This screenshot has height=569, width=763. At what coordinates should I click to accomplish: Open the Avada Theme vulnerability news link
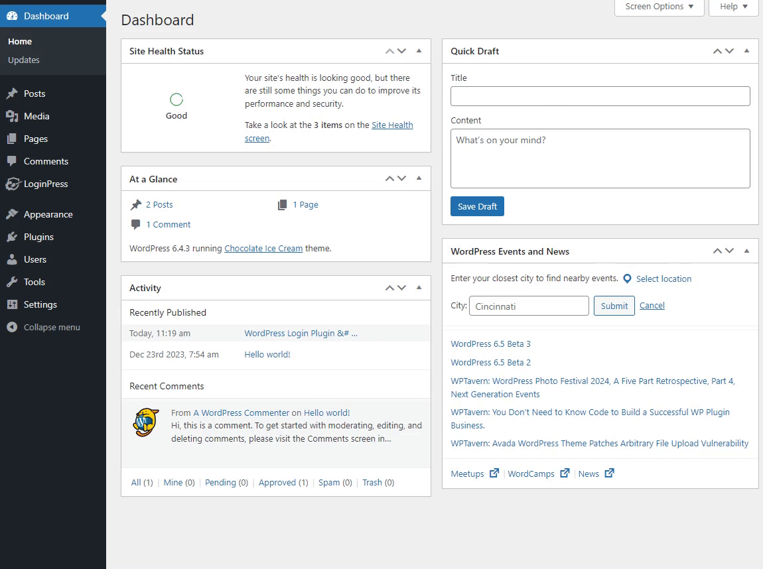point(600,444)
